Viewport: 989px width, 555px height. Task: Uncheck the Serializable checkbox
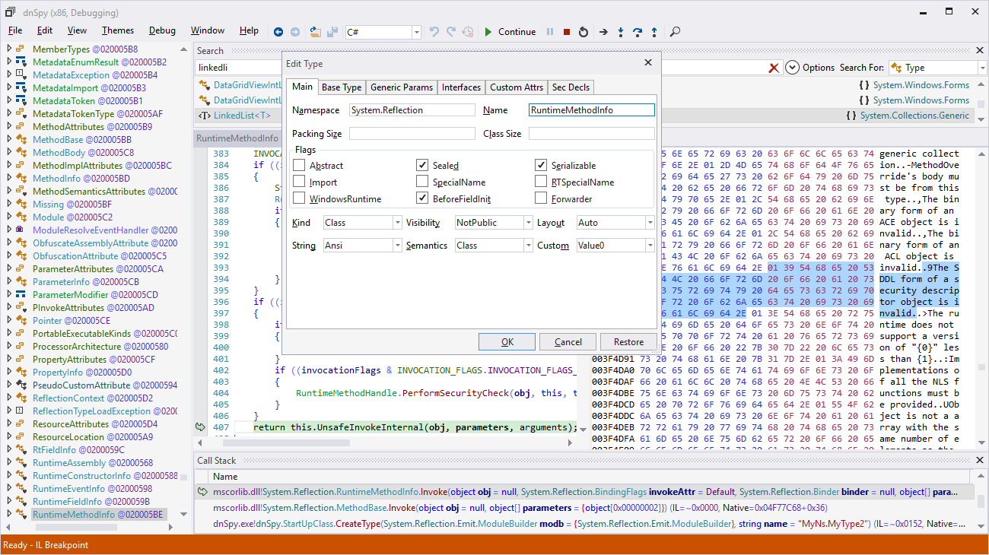pos(541,165)
